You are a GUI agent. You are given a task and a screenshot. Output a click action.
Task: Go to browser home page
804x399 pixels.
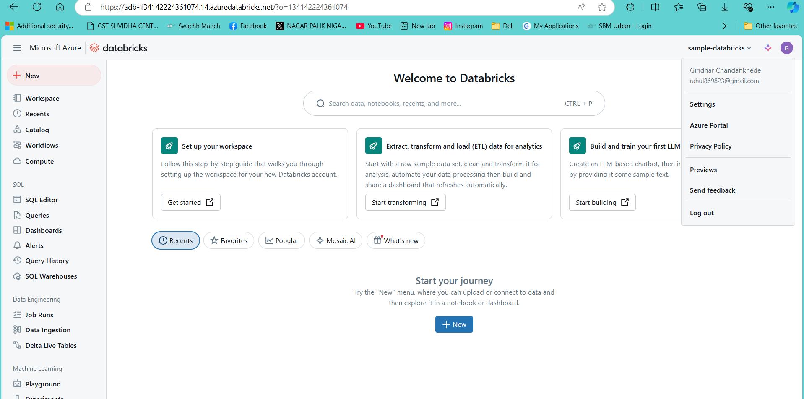coord(60,7)
